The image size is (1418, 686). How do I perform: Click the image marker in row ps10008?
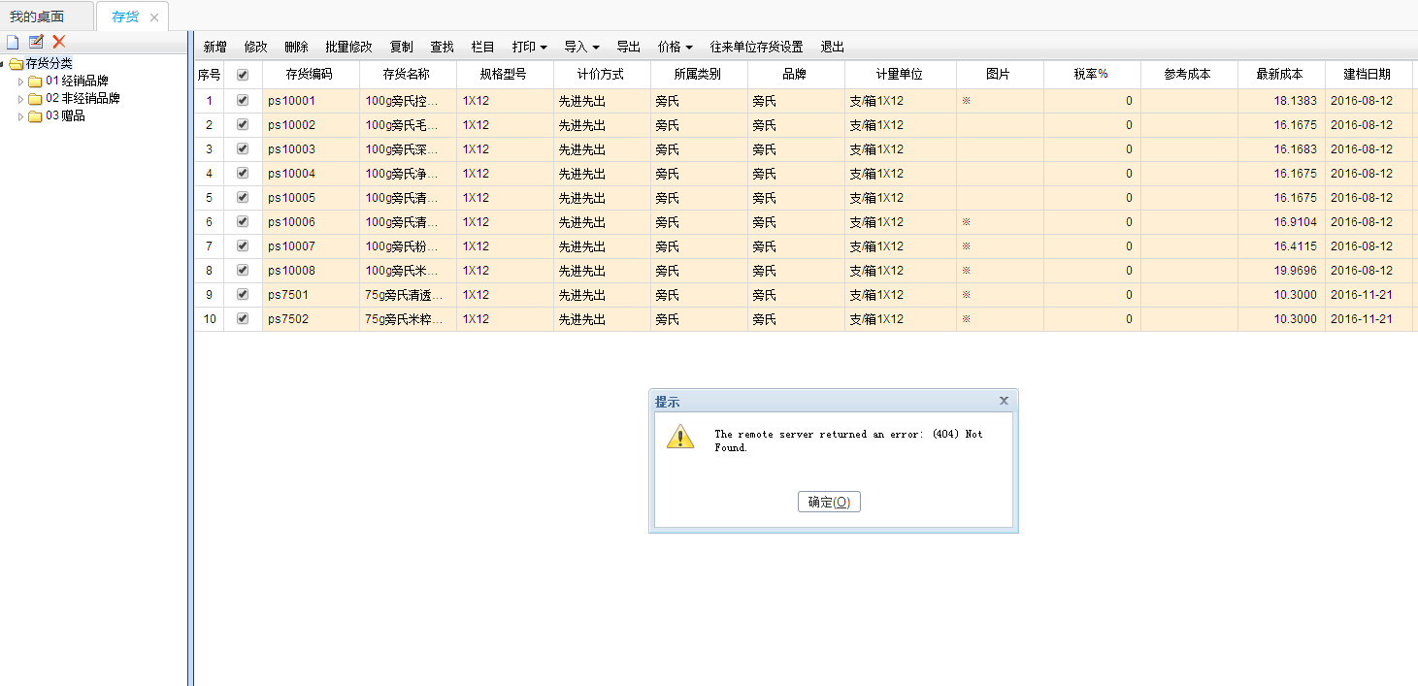click(966, 270)
